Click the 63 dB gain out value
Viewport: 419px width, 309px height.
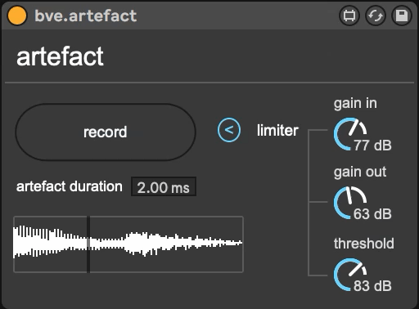click(x=372, y=214)
